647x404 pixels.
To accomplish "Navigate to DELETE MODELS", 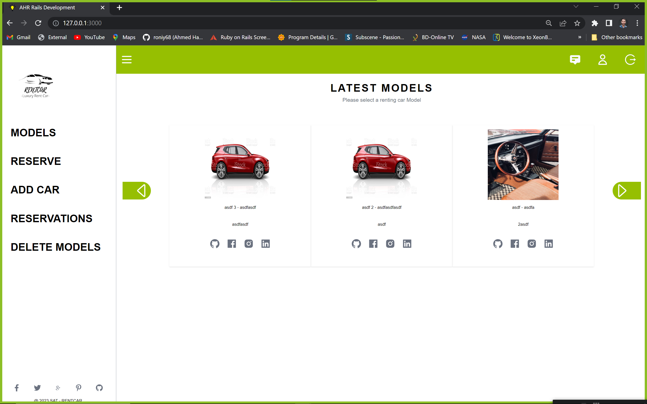I will pyautogui.click(x=56, y=247).
